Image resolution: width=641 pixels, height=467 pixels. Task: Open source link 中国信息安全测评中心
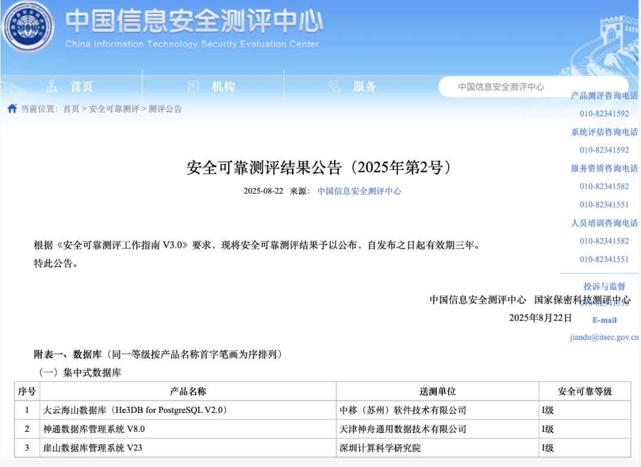pos(359,191)
